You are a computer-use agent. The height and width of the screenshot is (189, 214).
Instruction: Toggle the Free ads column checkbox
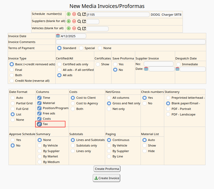(39, 113)
